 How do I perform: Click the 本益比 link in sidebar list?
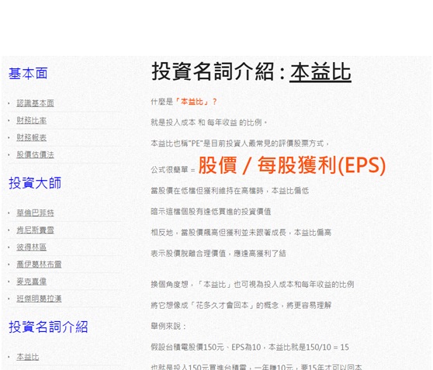(x=28, y=357)
